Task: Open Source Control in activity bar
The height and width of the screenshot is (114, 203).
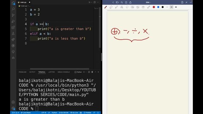Action: 13,15
